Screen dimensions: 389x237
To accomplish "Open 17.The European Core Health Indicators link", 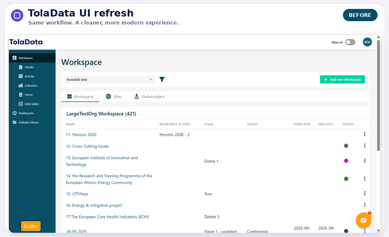I will [107, 217].
